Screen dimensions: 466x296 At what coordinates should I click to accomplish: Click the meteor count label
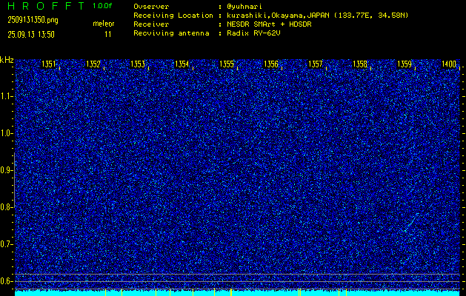(x=104, y=24)
